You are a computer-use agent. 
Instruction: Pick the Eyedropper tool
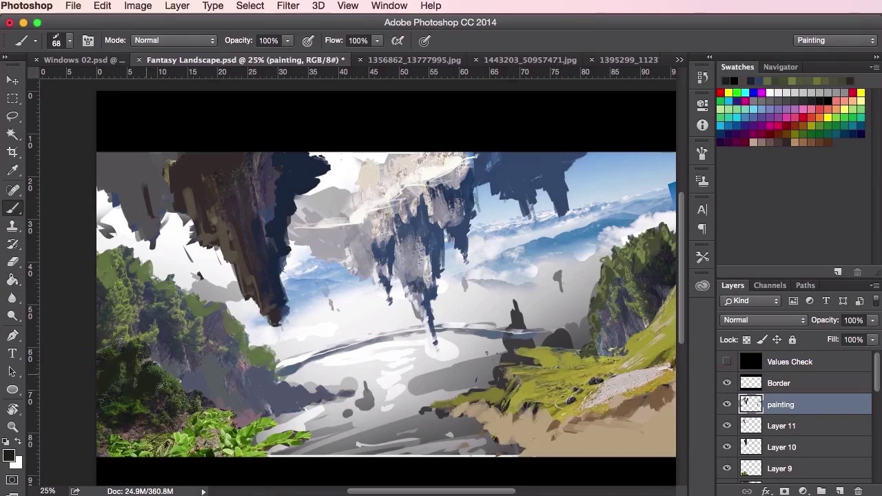(x=12, y=171)
